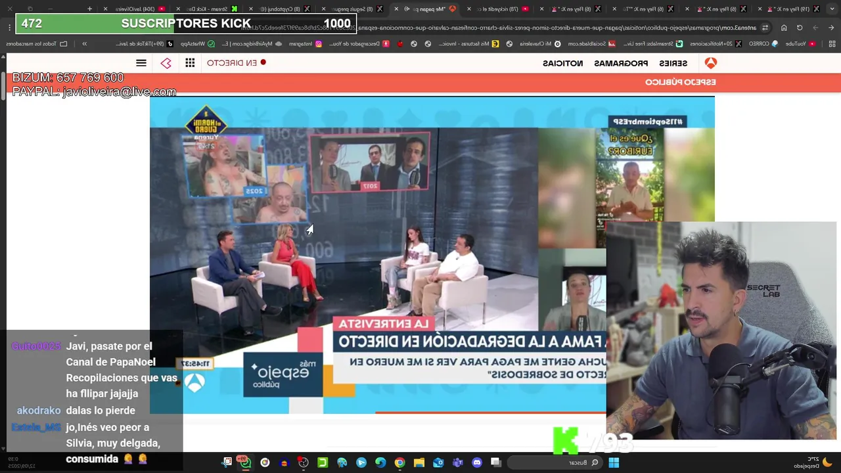Select the SERIES menu item
Viewport: 841px width, 473px height.
673,63
